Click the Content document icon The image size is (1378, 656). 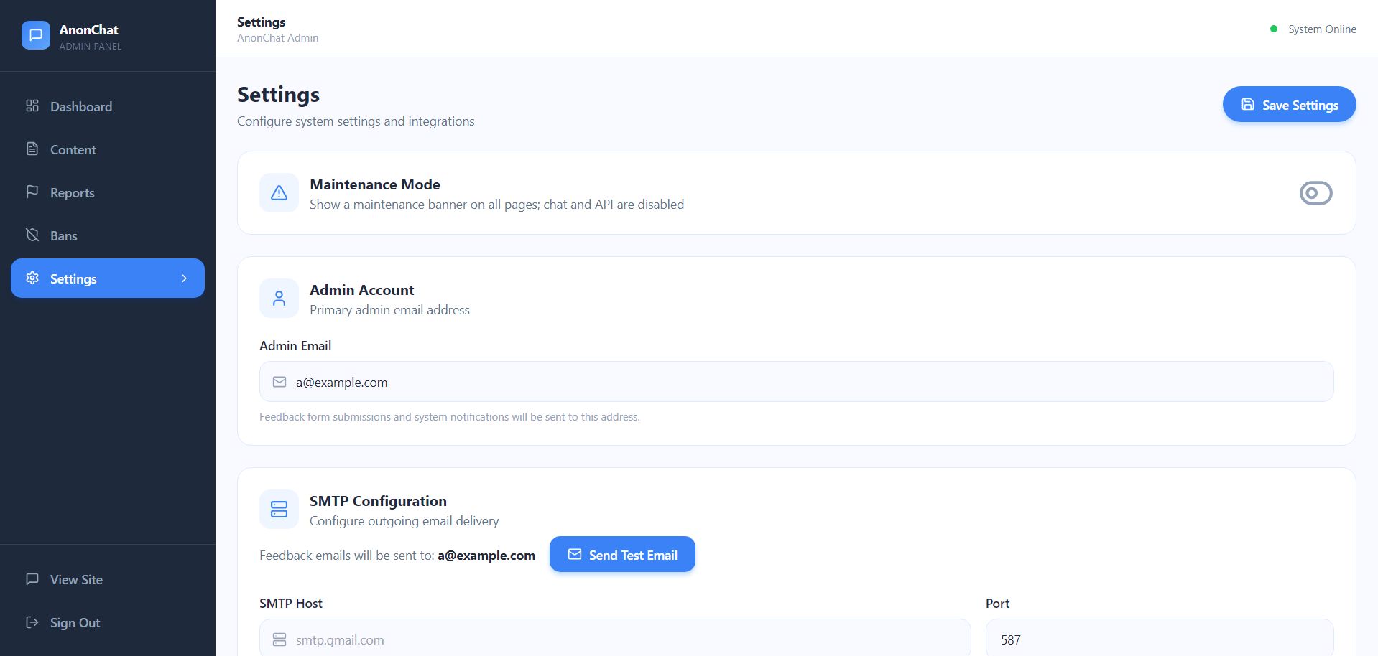click(32, 149)
